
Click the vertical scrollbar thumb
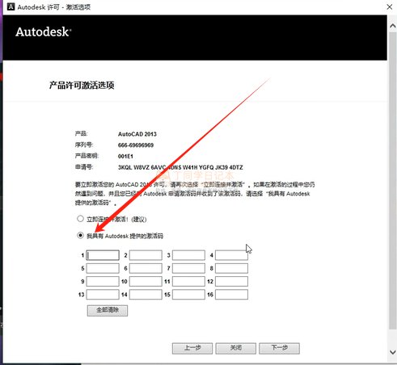393,180
